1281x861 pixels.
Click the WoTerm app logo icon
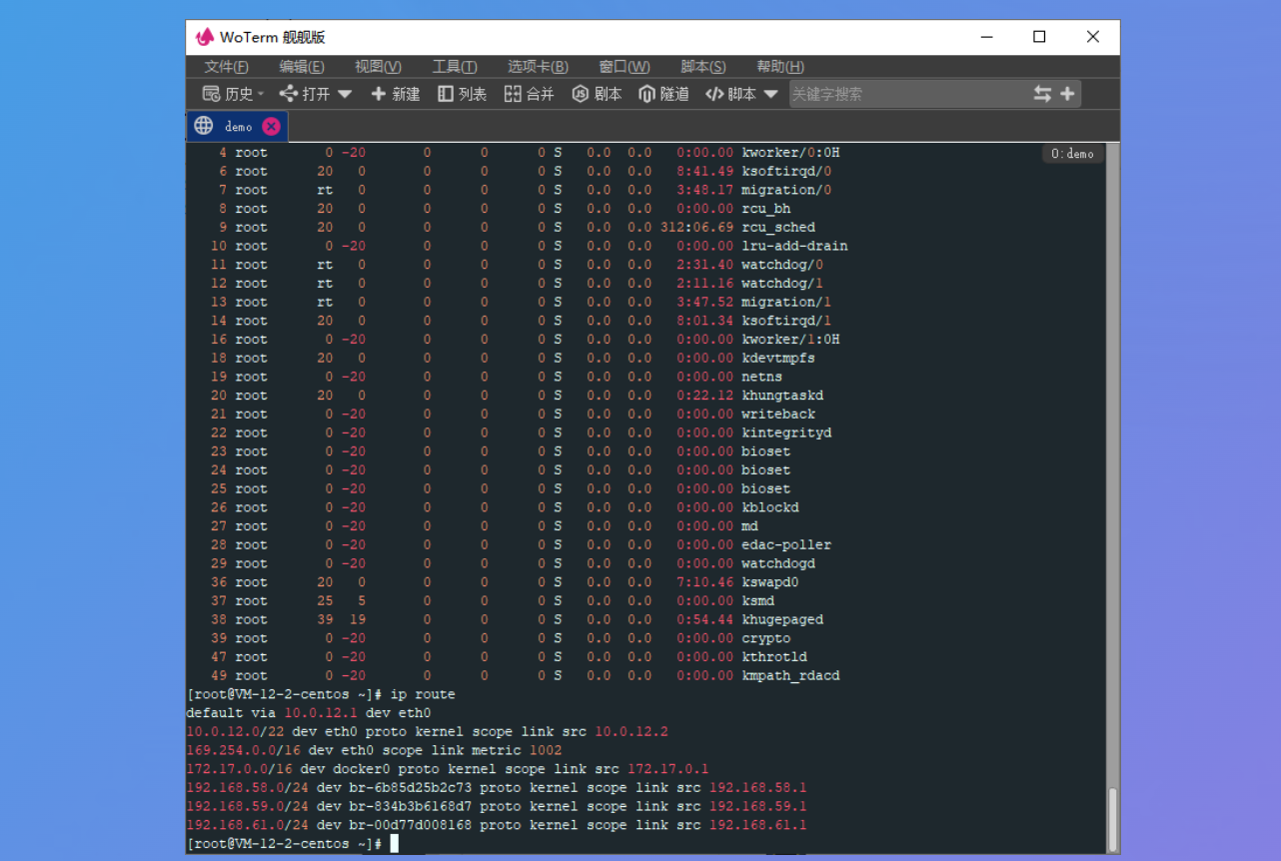click(205, 37)
